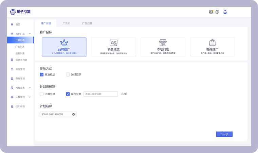Pick the 本地门店 store icon
Viewport: 258px width, 153px height.
(x=163, y=43)
